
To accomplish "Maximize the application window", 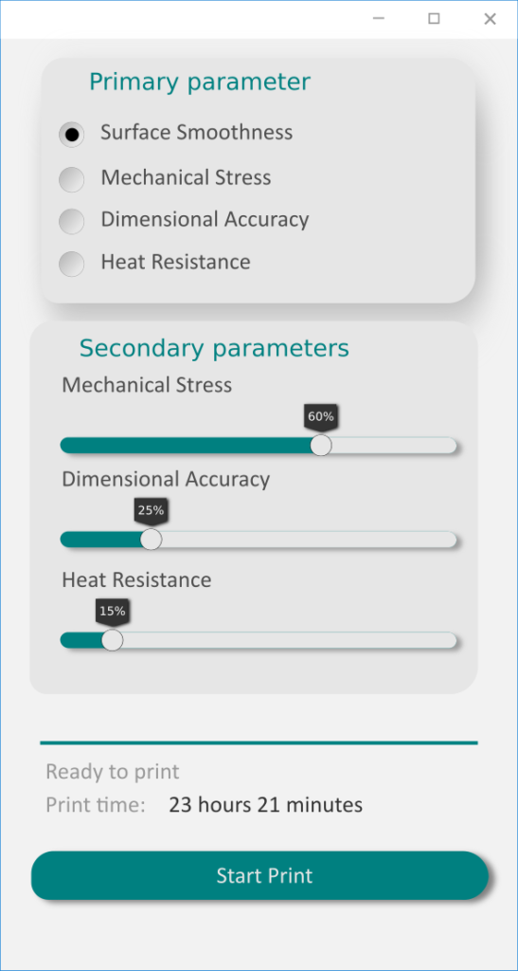I will pyautogui.click(x=434, y=19).
